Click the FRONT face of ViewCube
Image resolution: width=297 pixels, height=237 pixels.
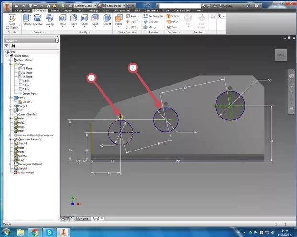[x=281, y=55]
